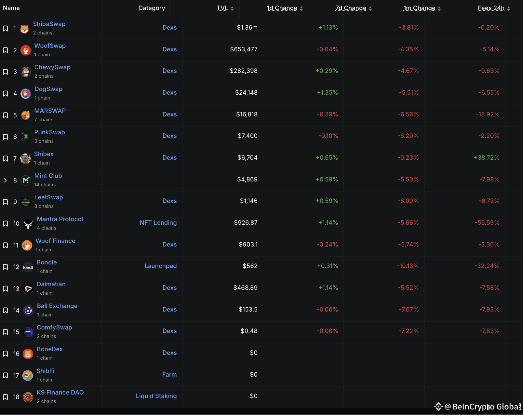
Task: Click the Mantra Protocol logo icon
Action: 28,224
